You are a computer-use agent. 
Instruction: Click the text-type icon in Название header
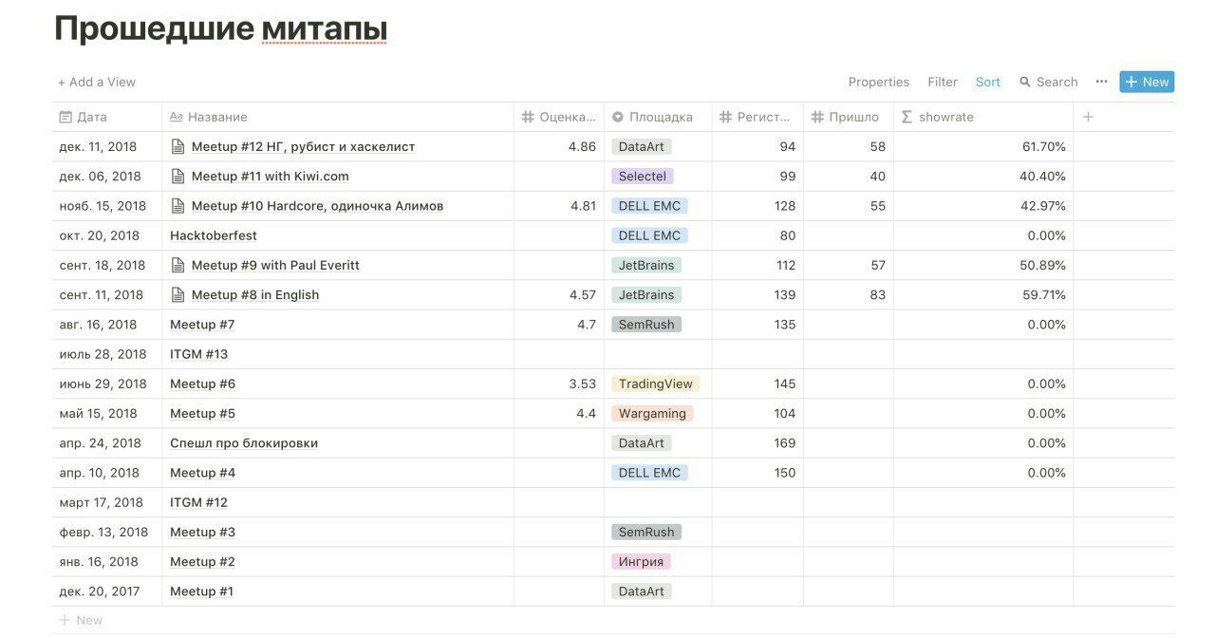coord(176,117)
